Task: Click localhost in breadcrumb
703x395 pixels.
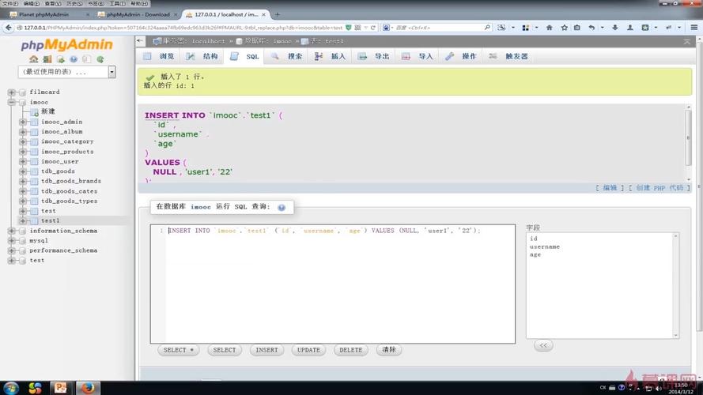Action: pyautogui.click(x=208, y=41)
